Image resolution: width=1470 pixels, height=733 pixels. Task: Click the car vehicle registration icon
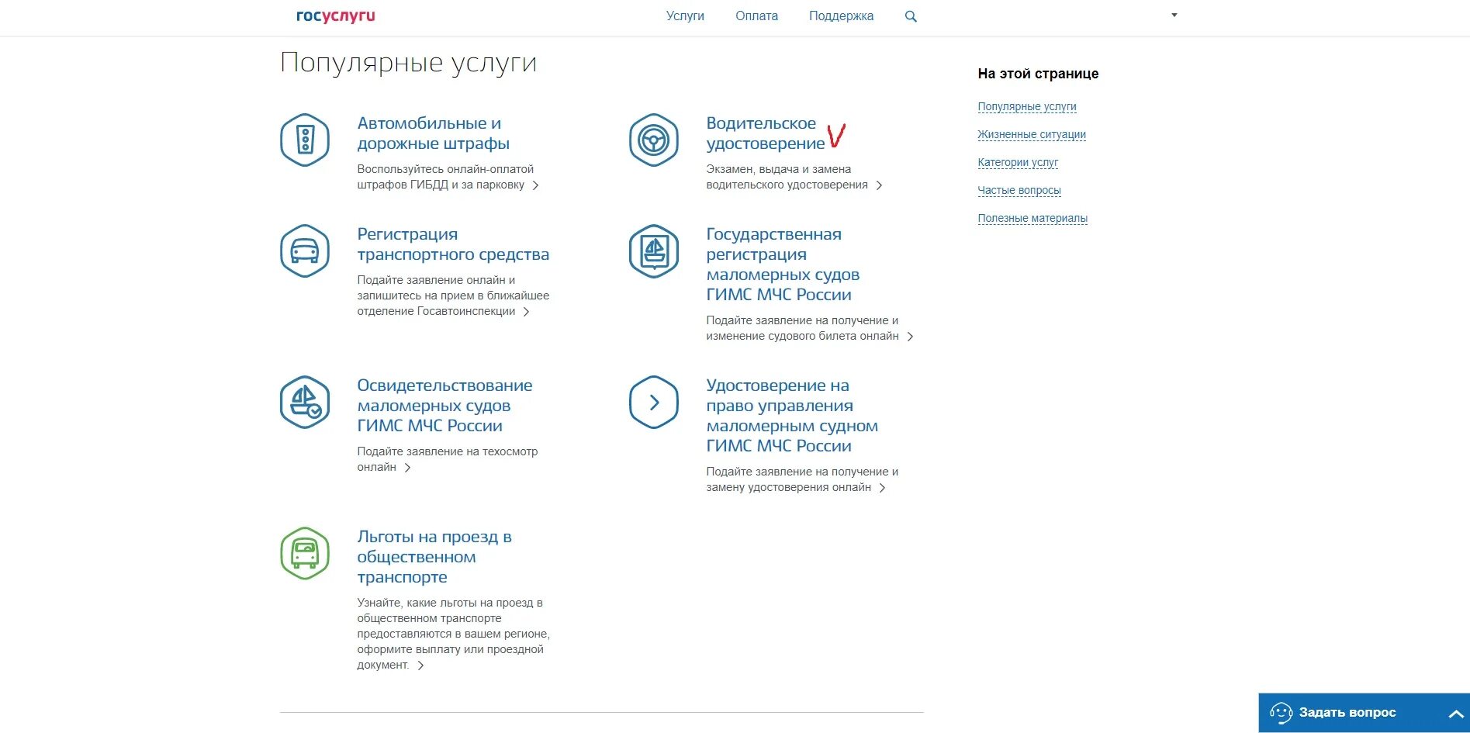[x=305, y=251]
